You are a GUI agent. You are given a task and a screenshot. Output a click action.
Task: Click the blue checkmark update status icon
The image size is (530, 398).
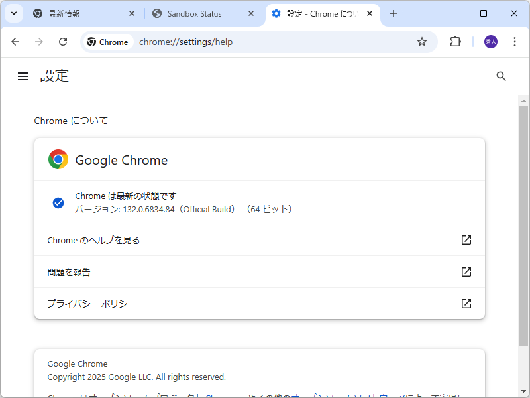pyautogui.click(x=58, y=202)
